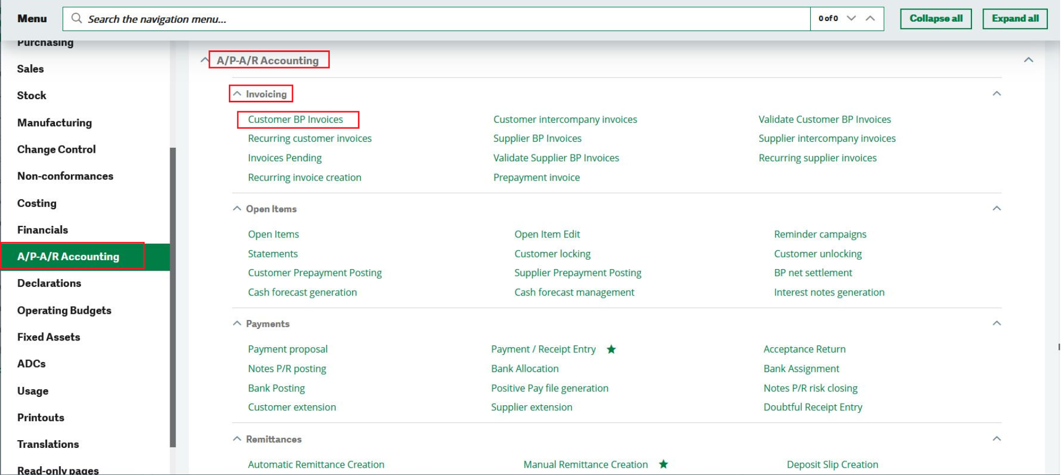This screenshot has width=1064, height=475.
Task: Collapse the Payments section left chevron
Action: [237, 323]
